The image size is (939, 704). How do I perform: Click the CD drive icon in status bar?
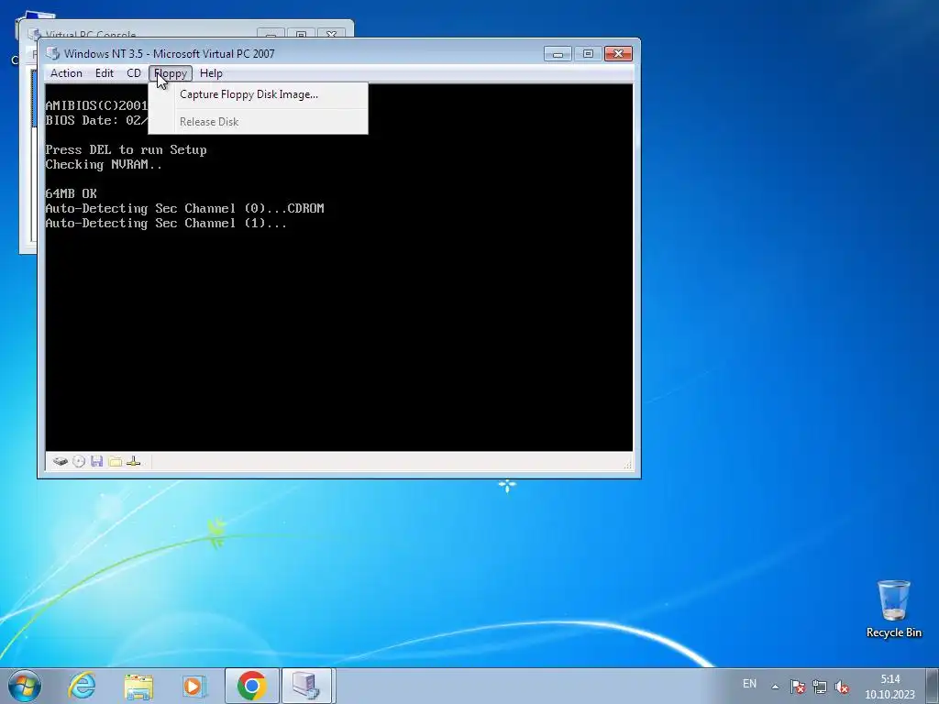tap(79, 462)
